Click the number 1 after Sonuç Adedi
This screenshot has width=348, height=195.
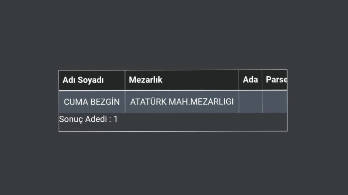point(116,119)
